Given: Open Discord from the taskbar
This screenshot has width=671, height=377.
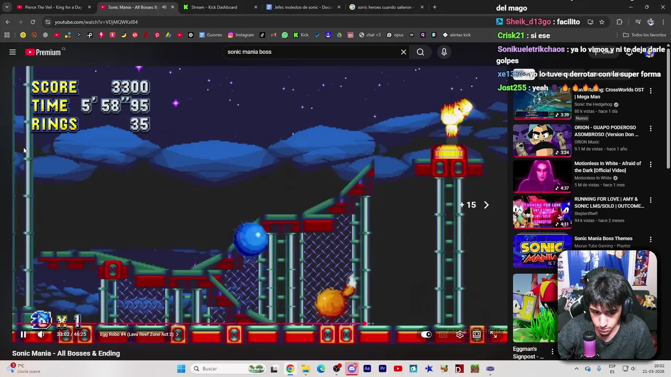Looking at the screenshot, I should coord(352,369).
